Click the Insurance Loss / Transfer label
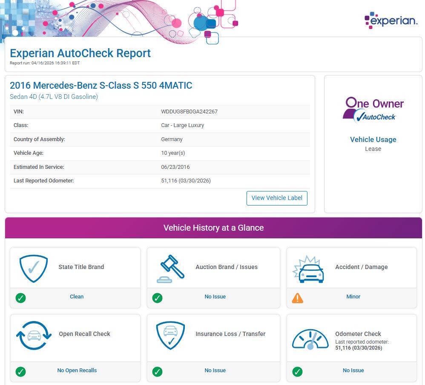The width and height of the screenshot is (425, 385). 230,334
